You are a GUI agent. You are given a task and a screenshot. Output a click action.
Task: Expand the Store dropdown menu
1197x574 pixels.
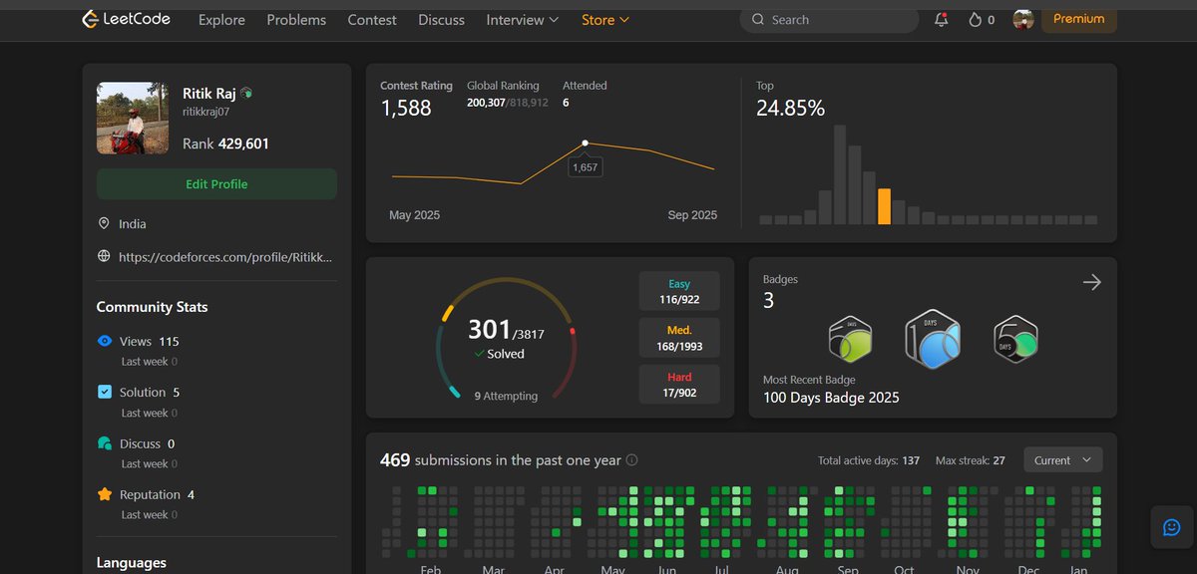tap(605, 20)
